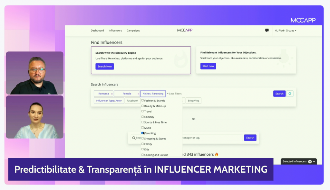This screenshot has width=330, height=190.
Task: Toggle the Blog/Vlog platform filter
Action: 193,101
